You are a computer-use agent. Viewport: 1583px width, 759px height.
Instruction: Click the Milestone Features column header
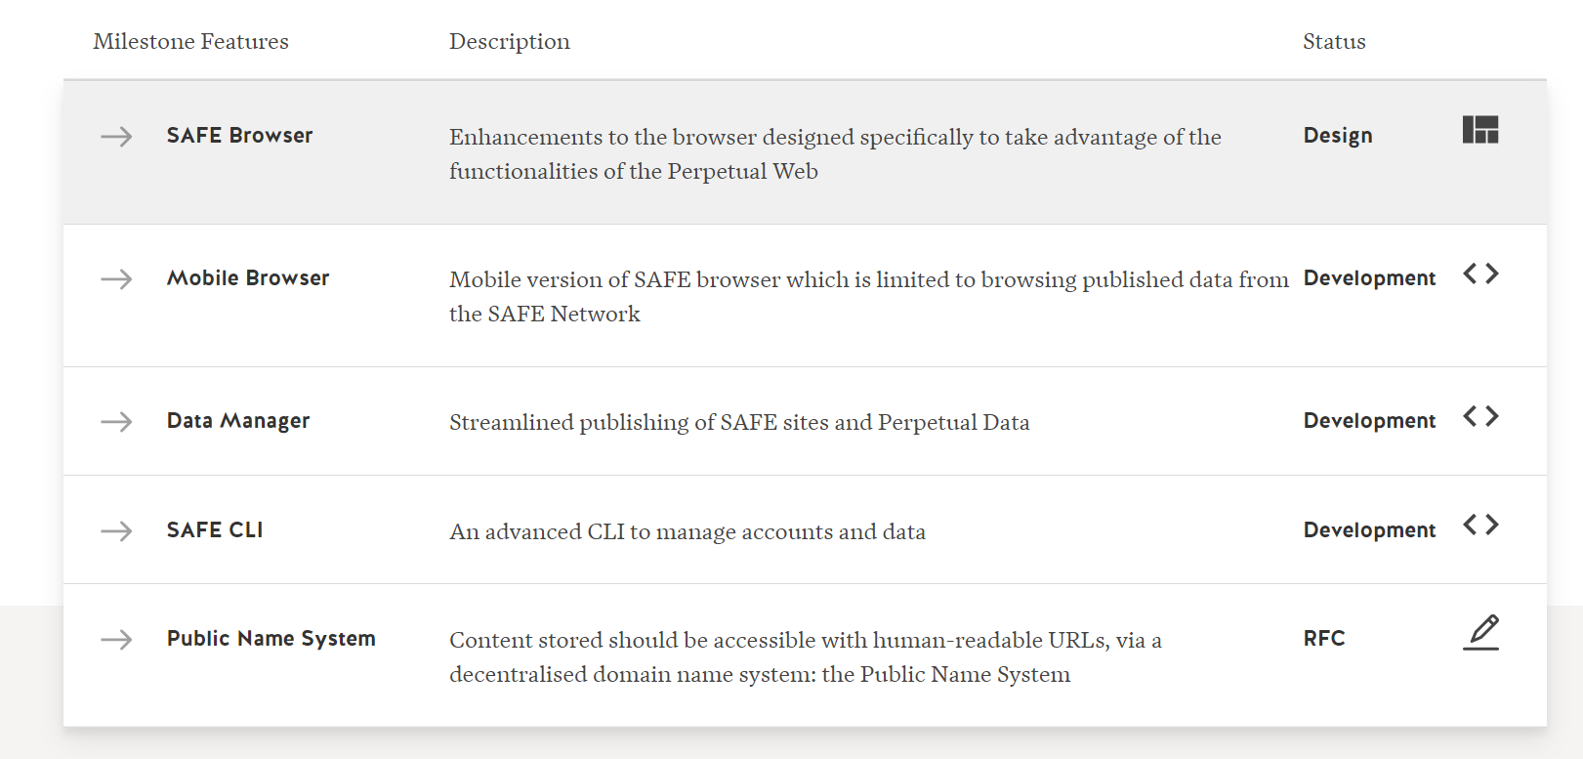[190, 42]
